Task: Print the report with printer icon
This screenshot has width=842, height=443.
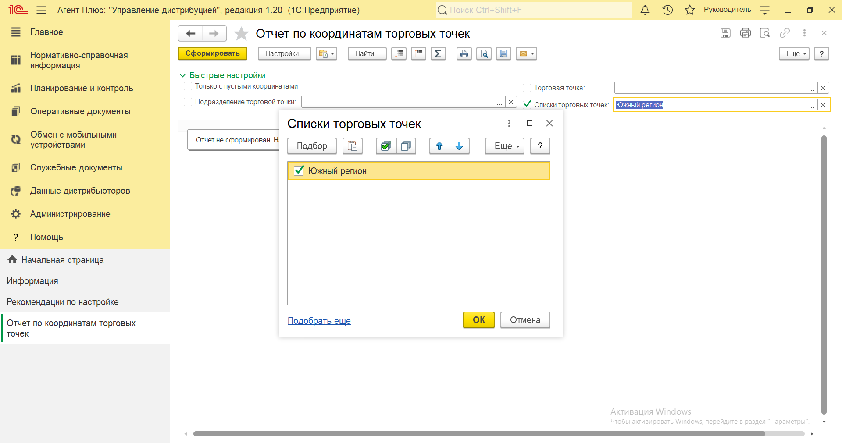Action: pyautogui.click(x=464, y=53)
